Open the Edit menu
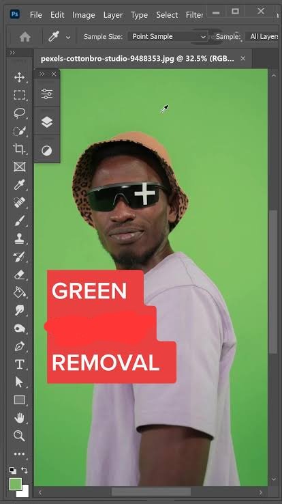The height and width of the screenshot is (504, 282). pos(57,15)
